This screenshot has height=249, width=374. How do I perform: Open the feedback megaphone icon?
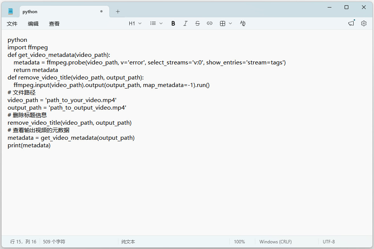(351, 23)
